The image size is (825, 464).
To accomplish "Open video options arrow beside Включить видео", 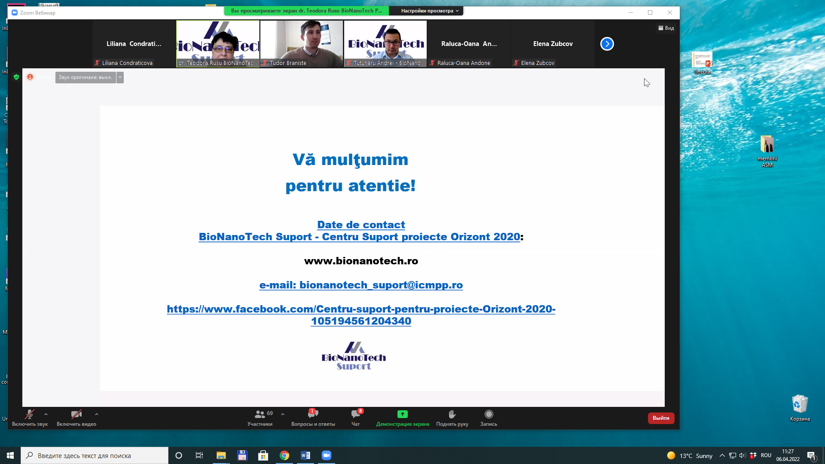I will 97,414.
